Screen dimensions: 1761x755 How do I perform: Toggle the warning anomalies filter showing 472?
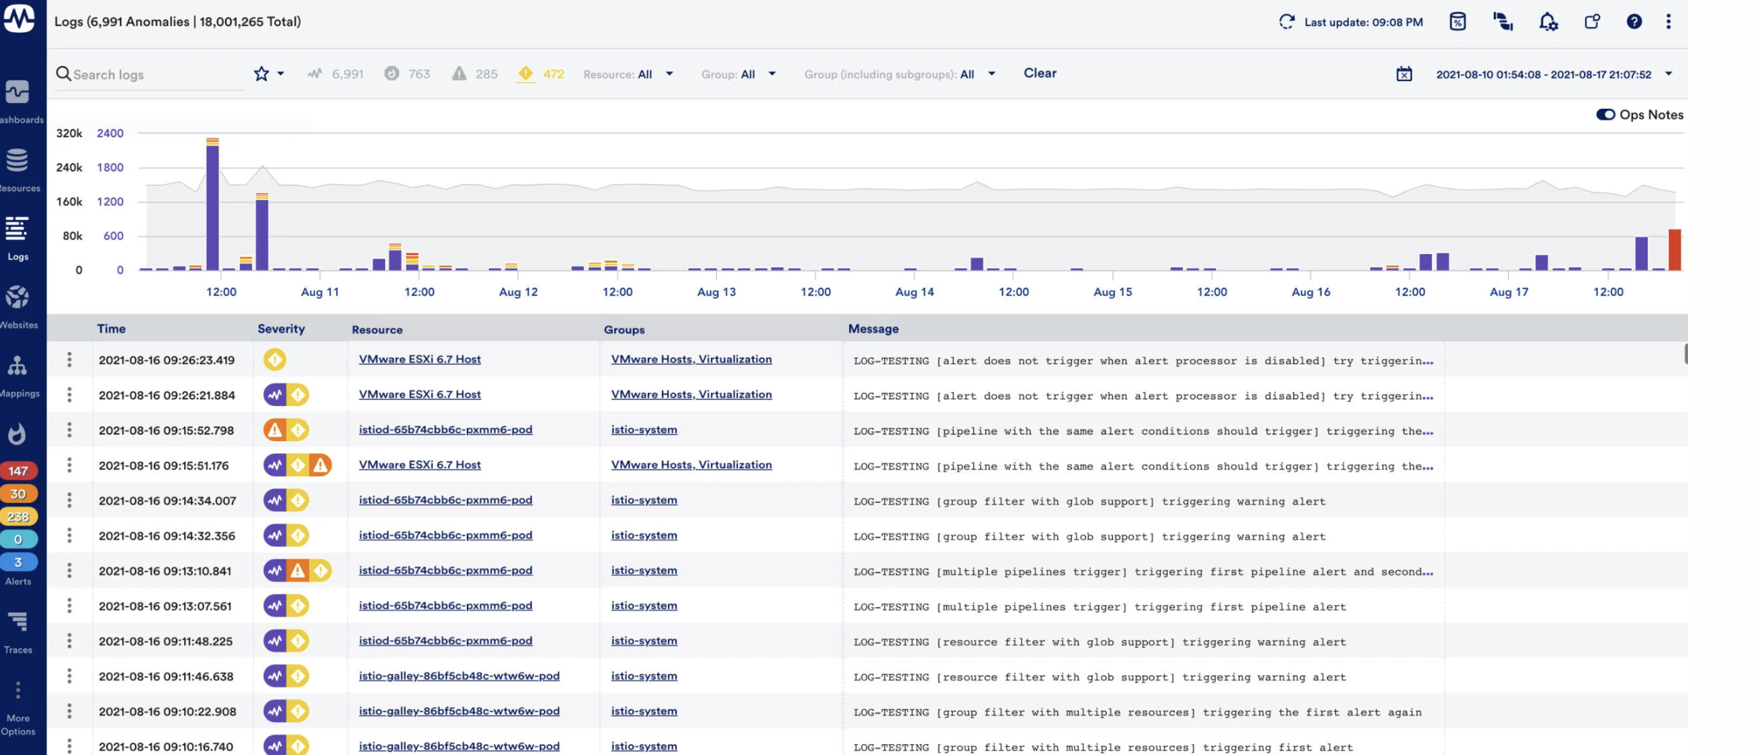click(x=541, y=73)
